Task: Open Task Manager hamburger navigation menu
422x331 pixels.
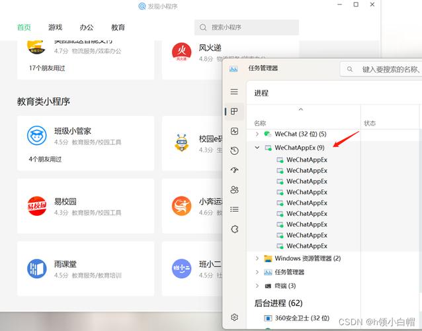Action: coord(234,92)
